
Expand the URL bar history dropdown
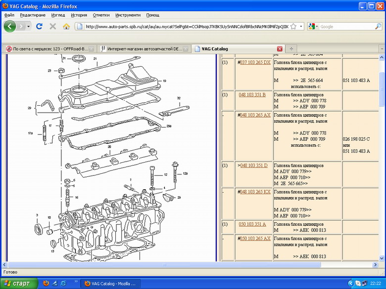pos(301,26)
